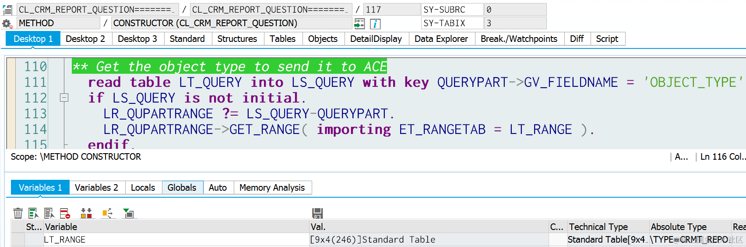Click the CONSTRUCTOR (CL_CRM_REPORT_QUESTION) field

232,23
